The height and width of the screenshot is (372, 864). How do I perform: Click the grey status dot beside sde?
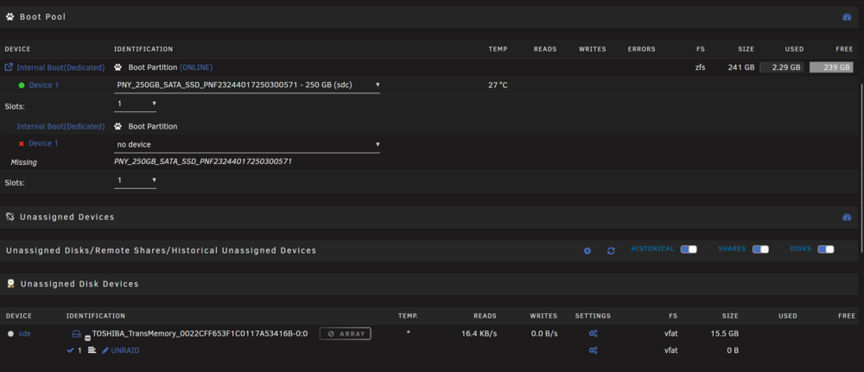click(10, 333)
